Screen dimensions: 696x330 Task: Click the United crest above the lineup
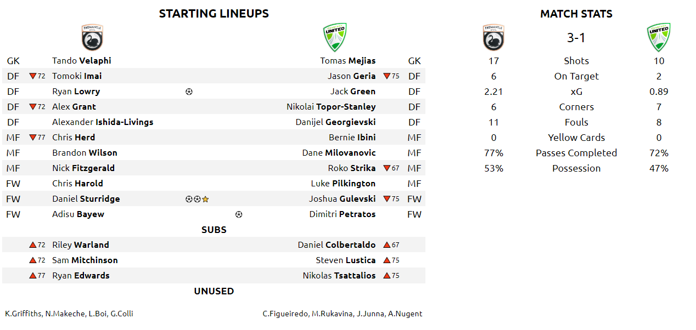[335, 37]
